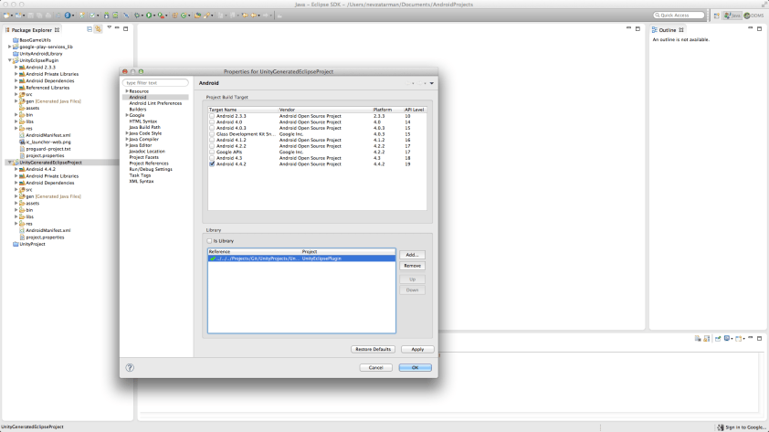The height and width of the screenshot is (432, 769).
Task: Click the Quick Access search field
Action: pos(679,16)
